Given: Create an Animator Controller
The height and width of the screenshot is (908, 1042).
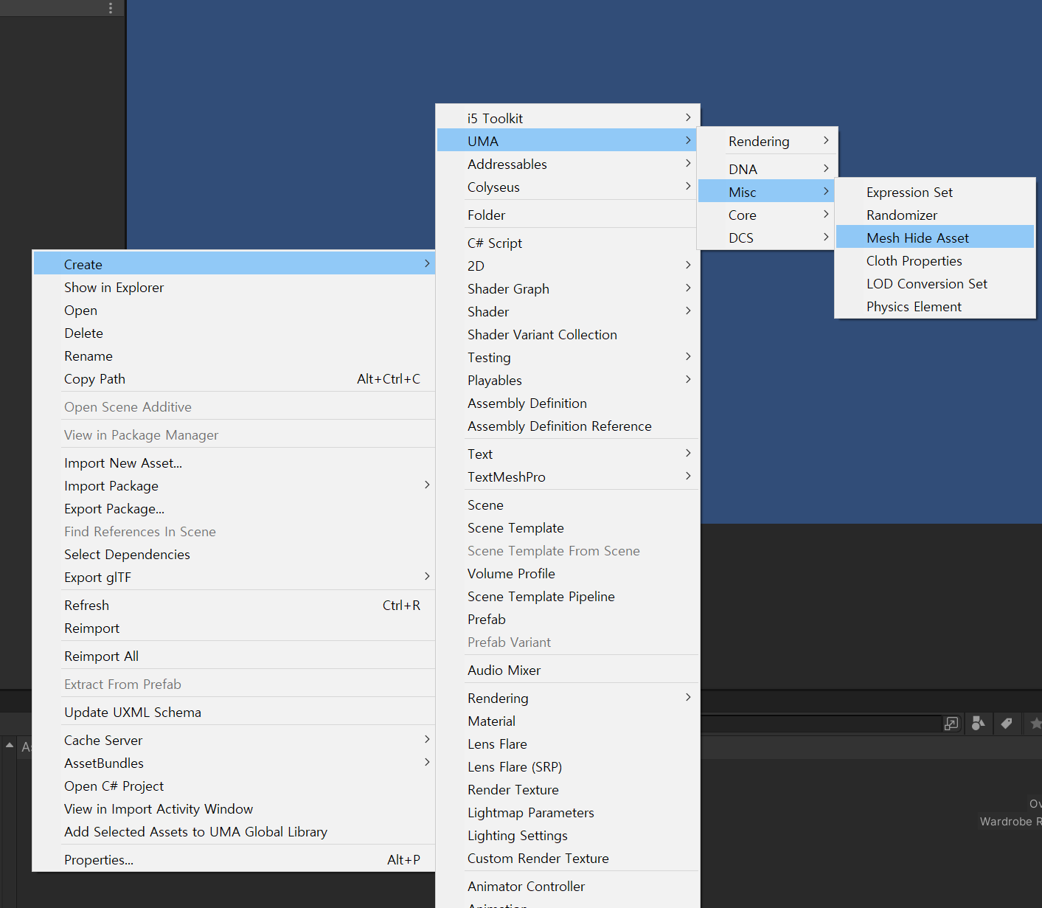Looking at the screenshot, I should 567,886.
